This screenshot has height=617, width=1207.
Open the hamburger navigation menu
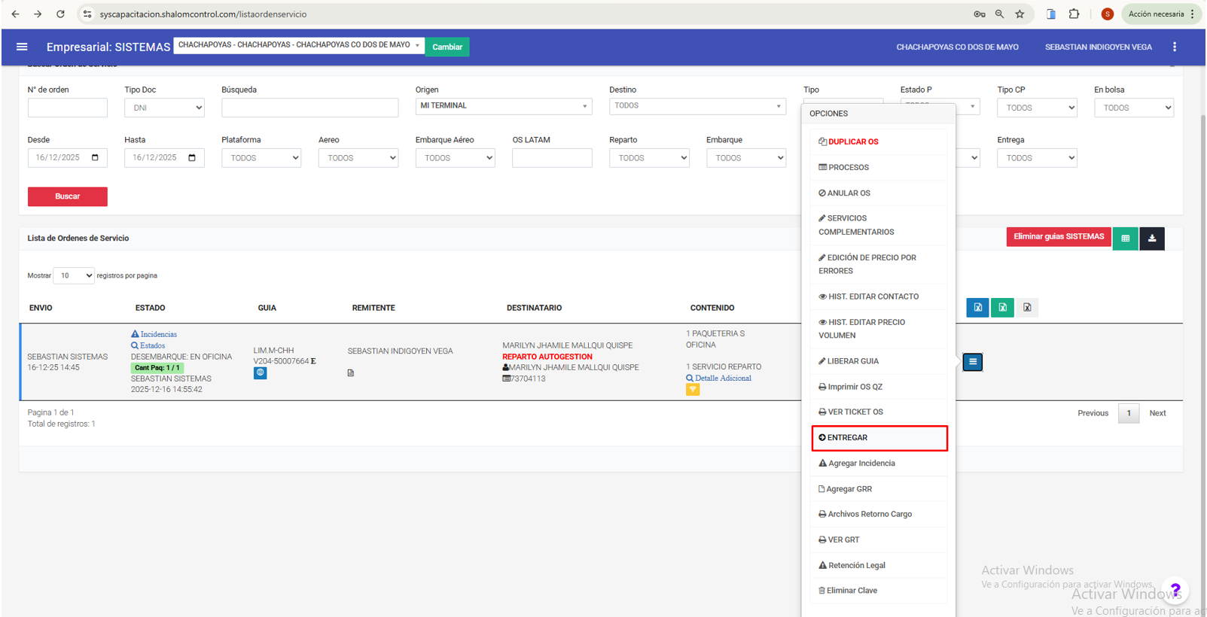(x=22, y=47)
